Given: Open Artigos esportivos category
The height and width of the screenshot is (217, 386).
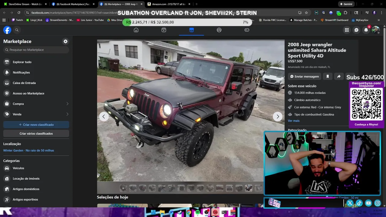Looking at the screenshot, I should (36, 200).
